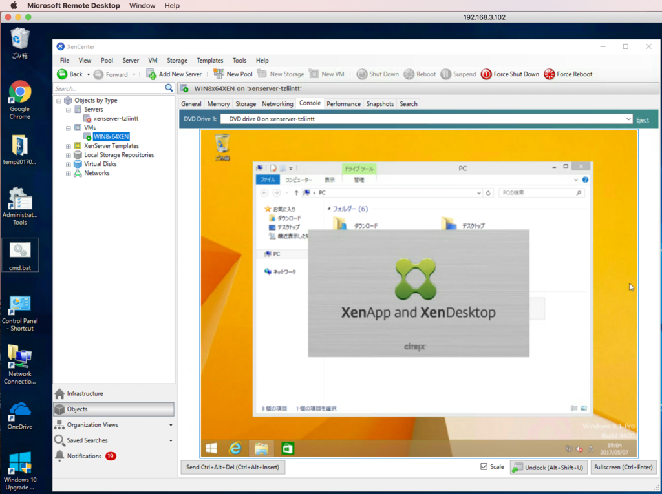Open the DVD Drive 1 dropdown
Screen dimensions: 662x494
coord(628,119)
